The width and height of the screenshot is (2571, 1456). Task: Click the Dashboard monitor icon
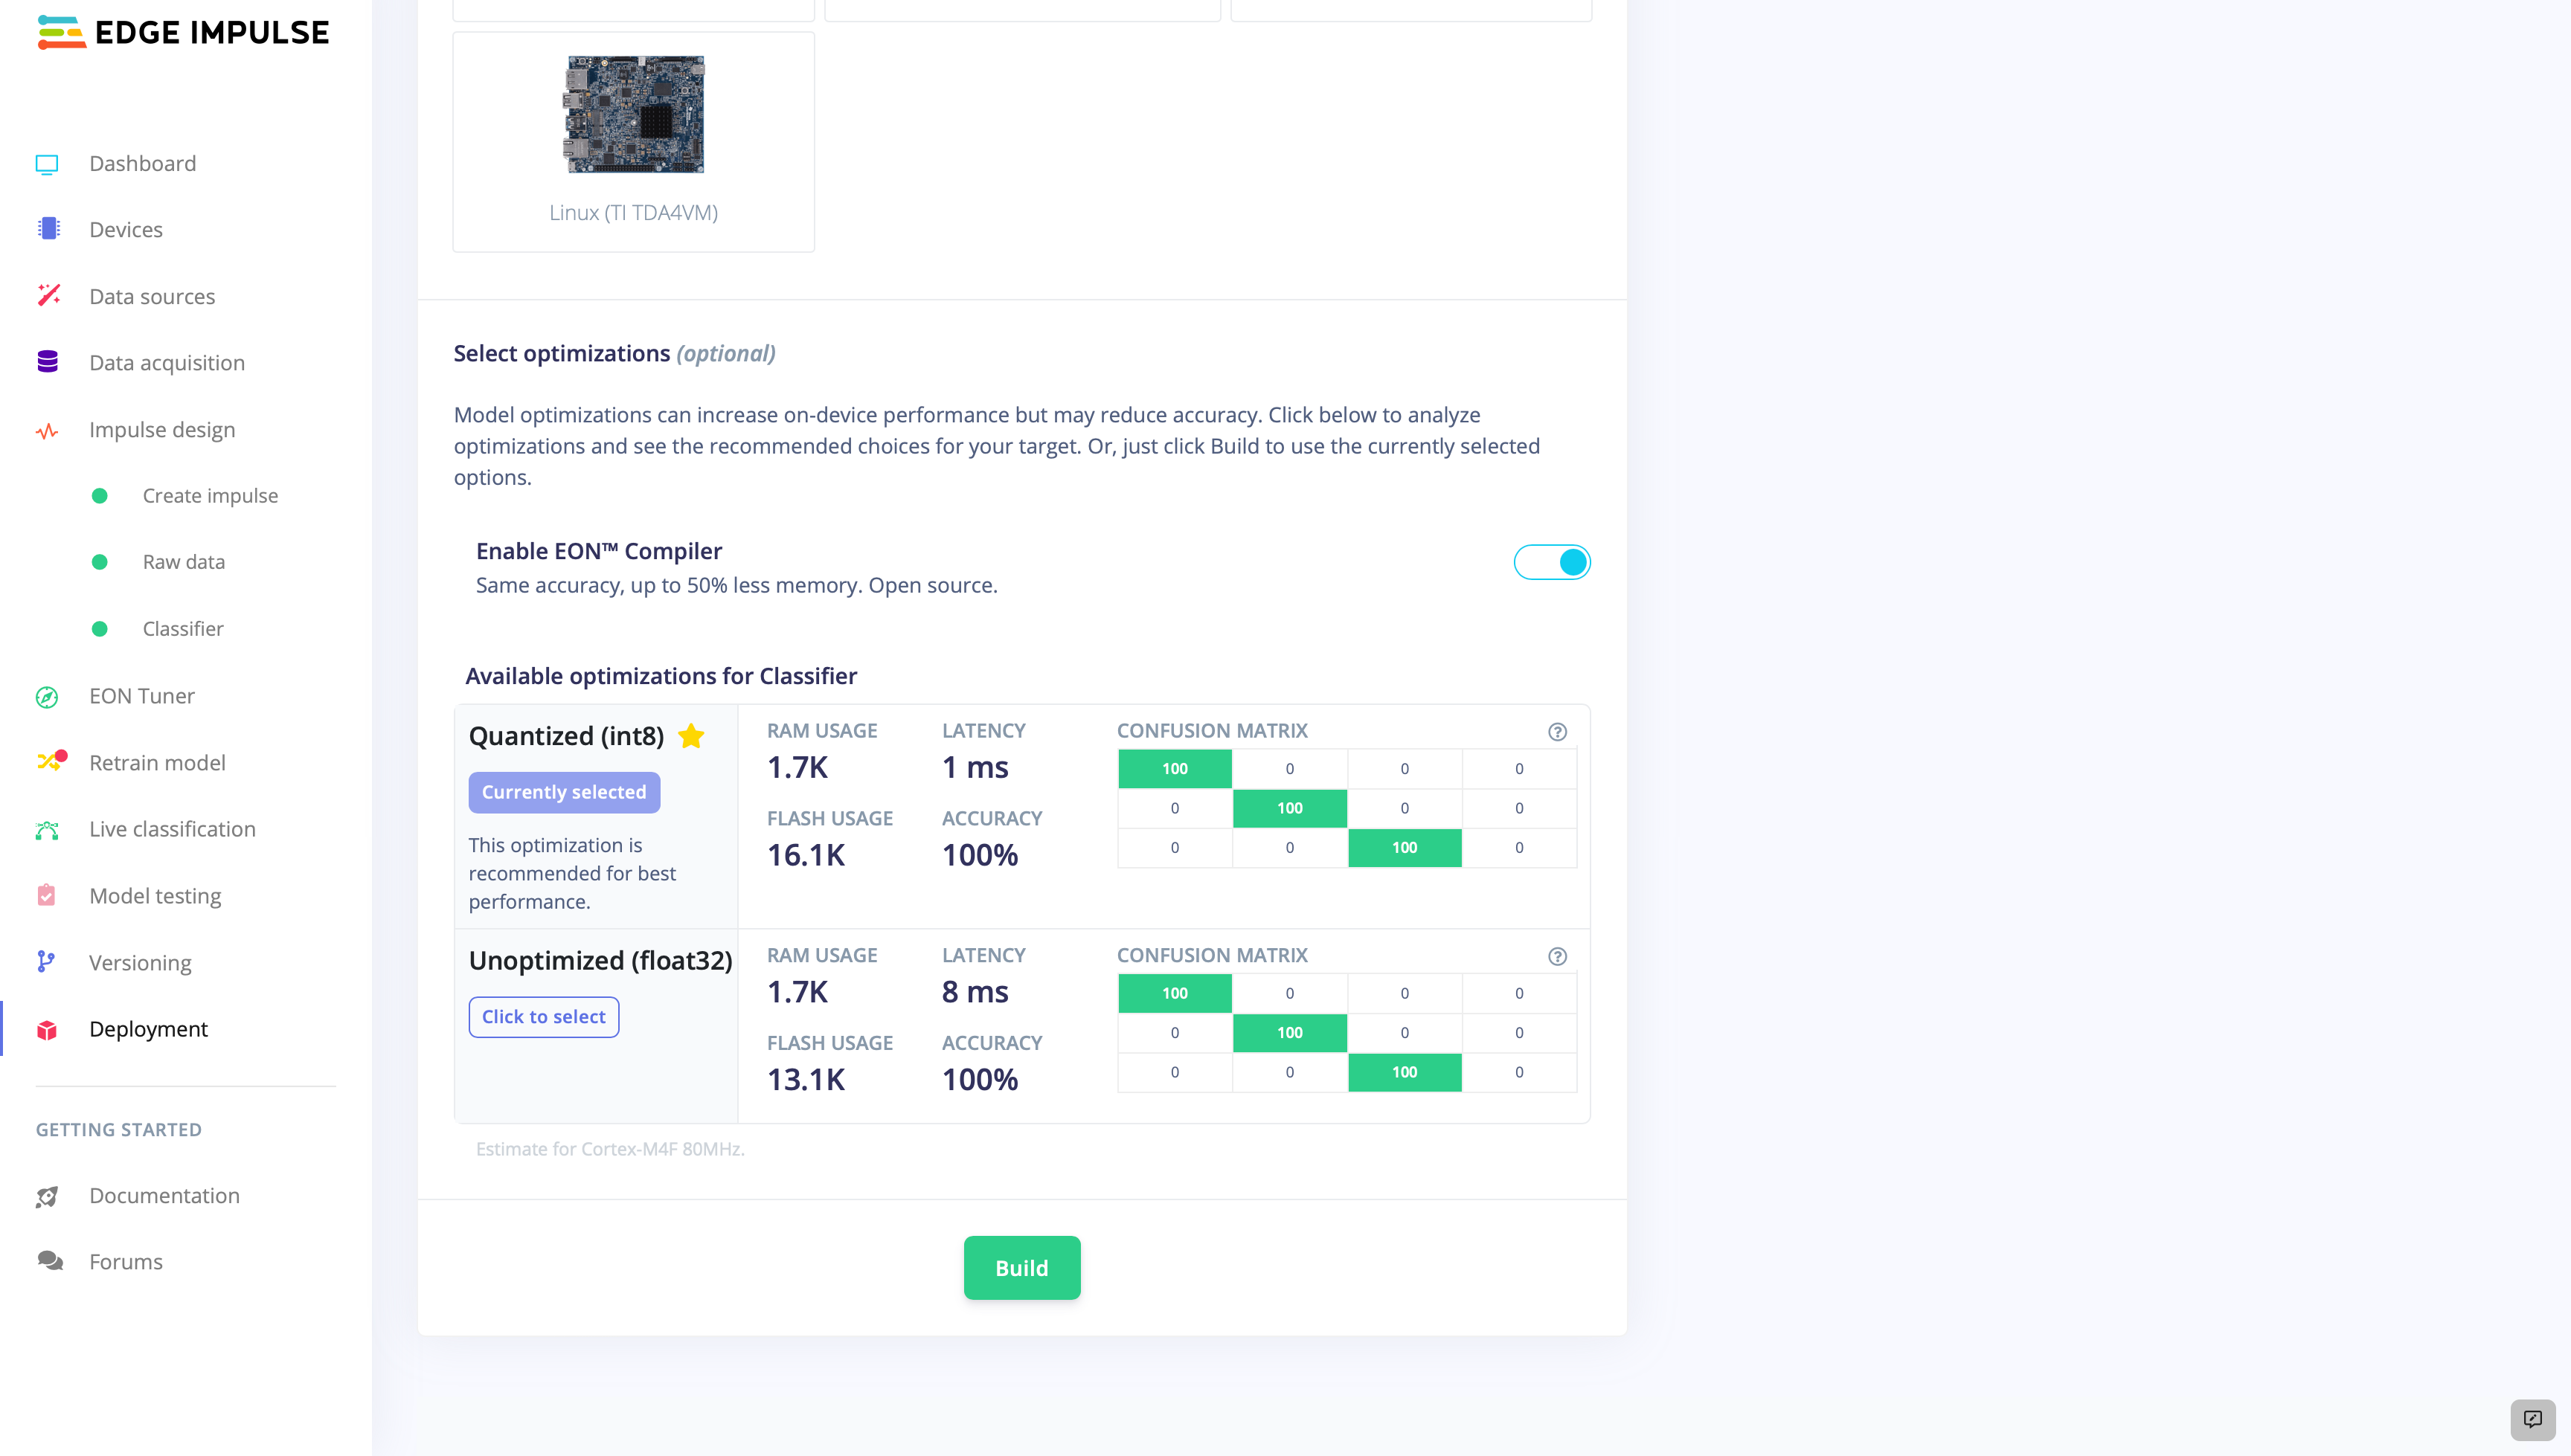click(47, 164)
